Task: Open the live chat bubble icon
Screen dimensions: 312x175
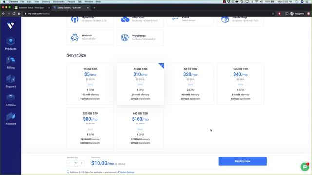Action: click(x=305, y=167)
